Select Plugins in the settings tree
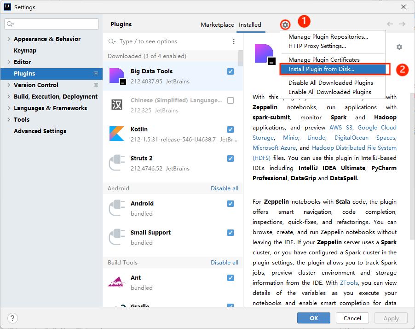The image size is (415, 329). (52, 73)
